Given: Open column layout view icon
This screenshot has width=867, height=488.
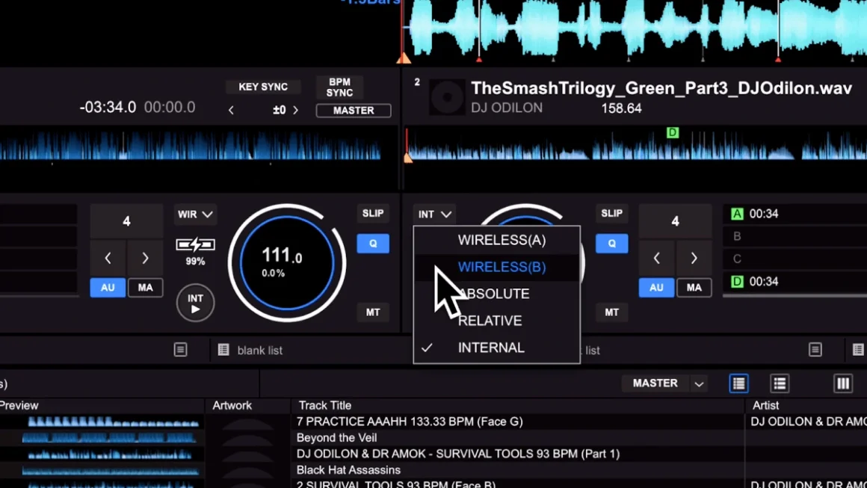Looking at the screenshot, I should pyautogui.click(x=843, y=383).
